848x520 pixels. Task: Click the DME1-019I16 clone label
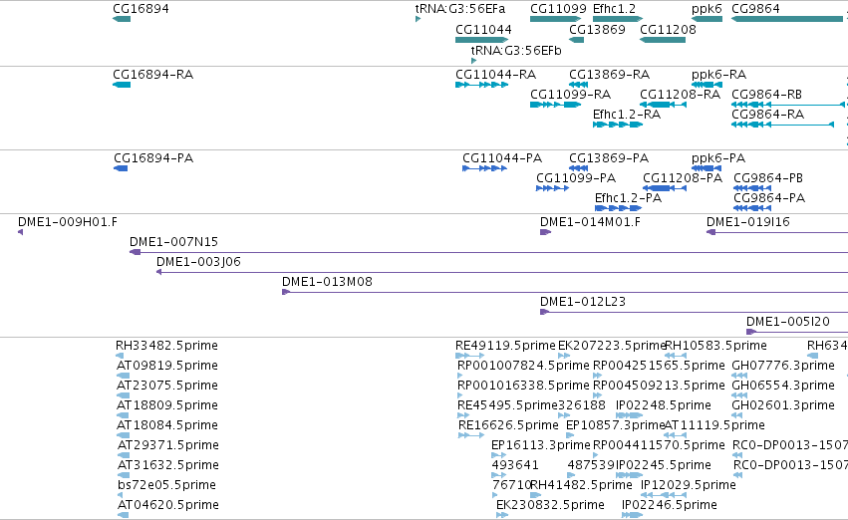point(748,221)
